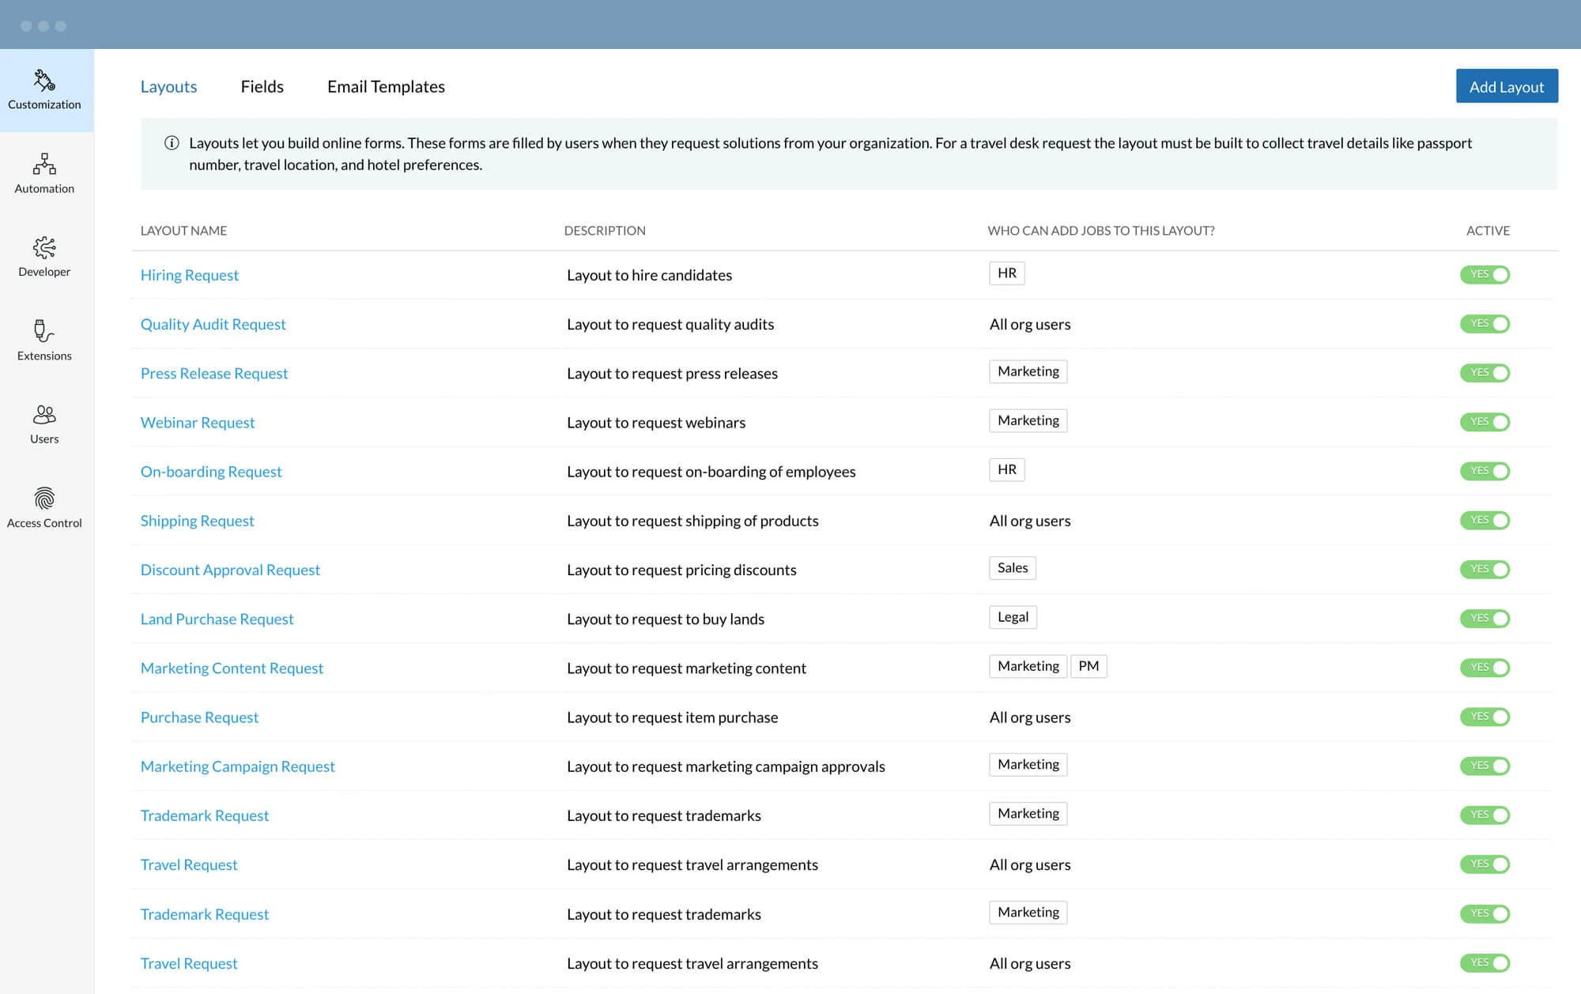Open the Land Purchase Request layout
Viewport: 1581px width, 994px height.
(x=217, y=619)
